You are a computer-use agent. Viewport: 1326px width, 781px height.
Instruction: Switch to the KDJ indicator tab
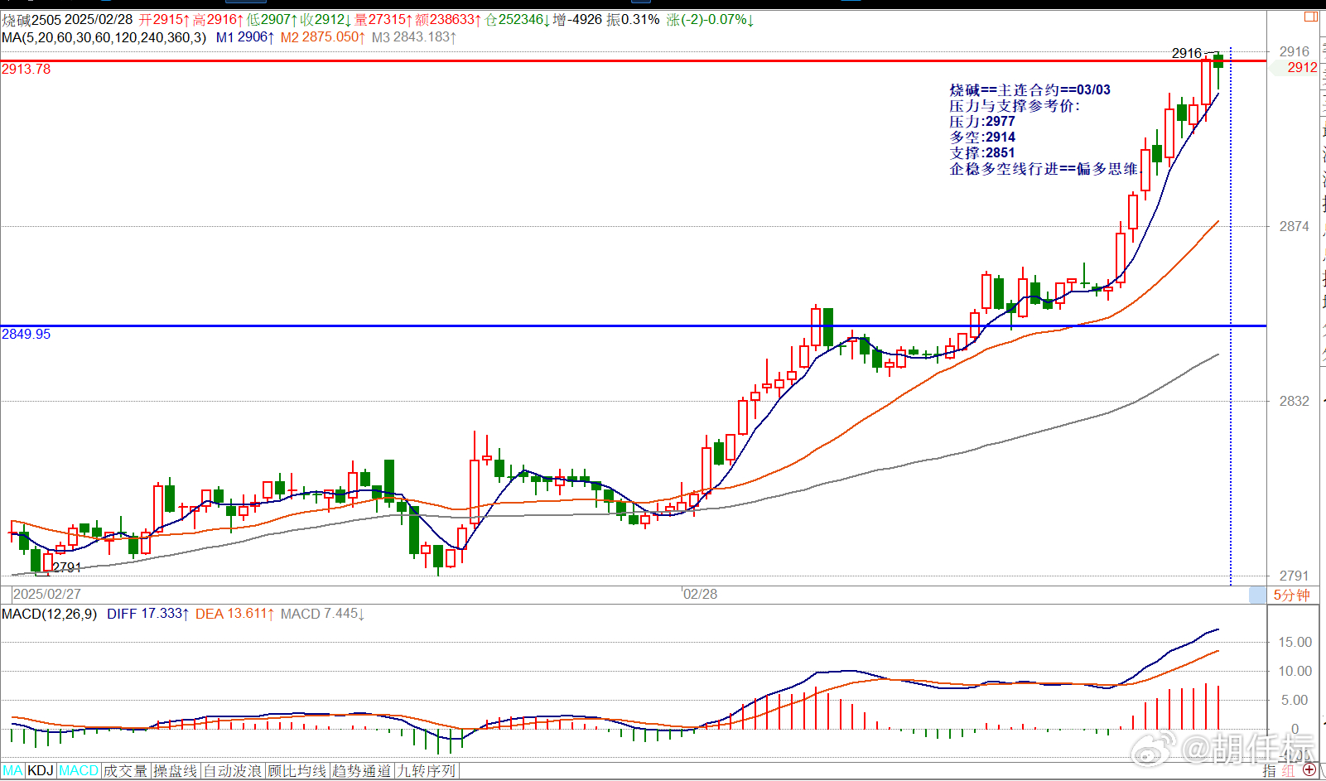coord(41,771)
